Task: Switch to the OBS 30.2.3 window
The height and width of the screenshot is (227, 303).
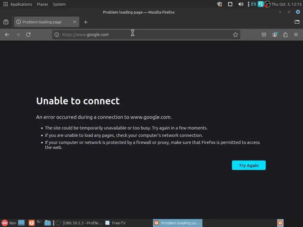Action: (x=79, y=223)
